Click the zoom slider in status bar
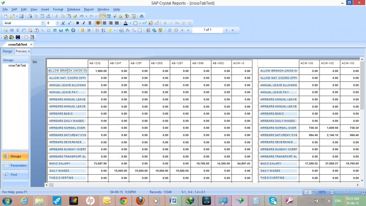 (347, 192)
